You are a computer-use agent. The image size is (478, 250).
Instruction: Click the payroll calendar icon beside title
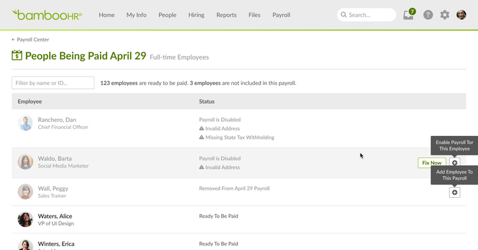tap(17, 55)
